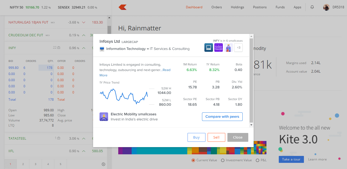Click the dialog scrollbar down arrow

coord(251,125)
